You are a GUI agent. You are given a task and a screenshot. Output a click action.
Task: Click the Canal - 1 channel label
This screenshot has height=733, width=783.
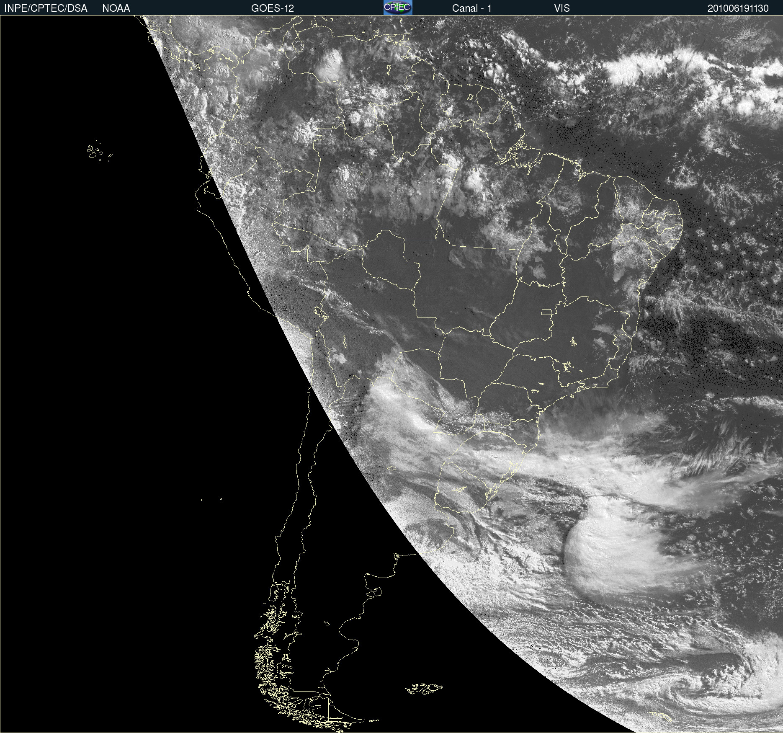472,8
